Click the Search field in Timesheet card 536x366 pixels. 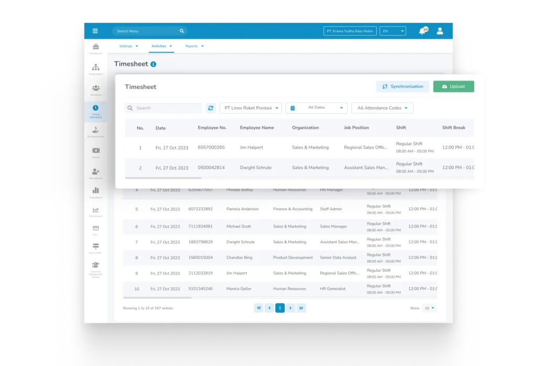[163, 108]
